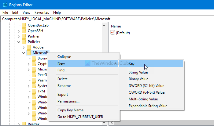Screen dimensions: 214x126
Task: Select DWORD (32-bit) Value
Action: click(151, 86)
